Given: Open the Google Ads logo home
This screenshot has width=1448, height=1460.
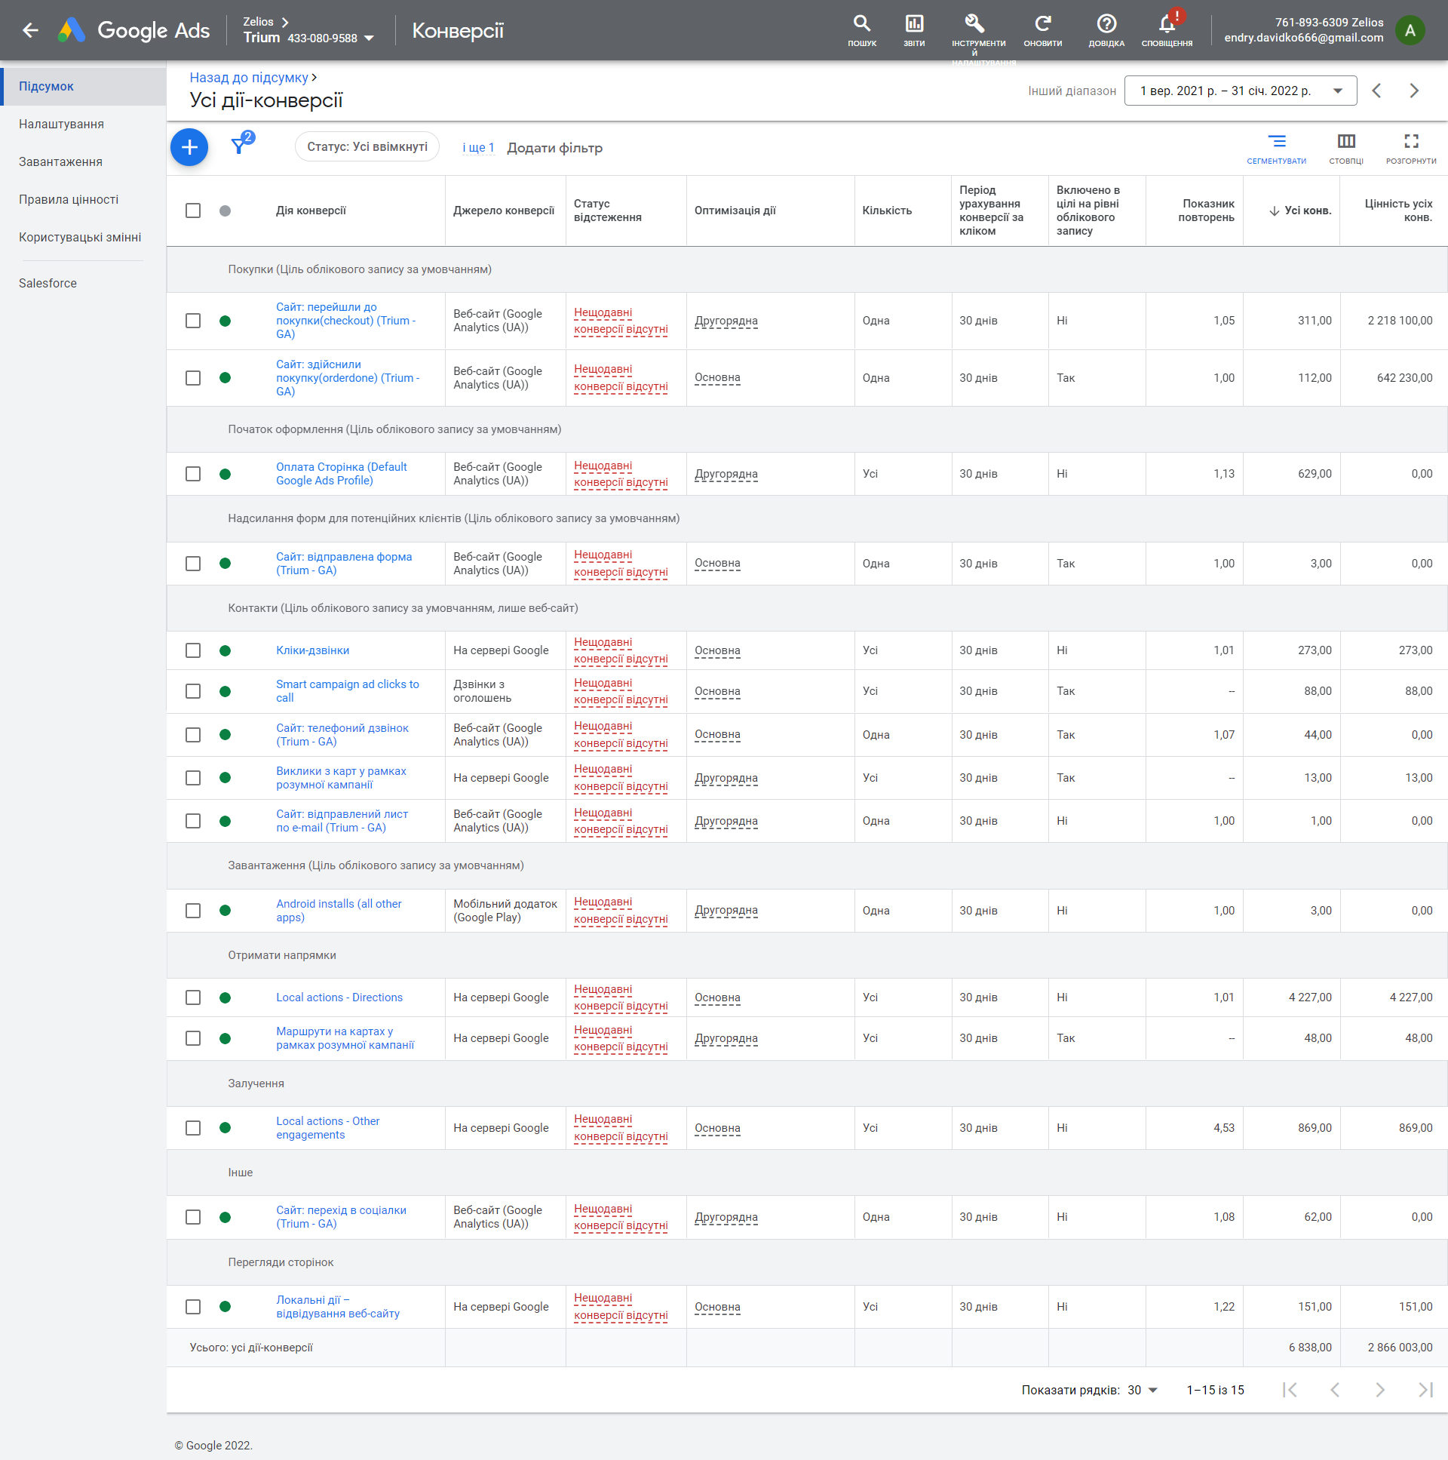Looking at the screenshot, I should [133, 30].
